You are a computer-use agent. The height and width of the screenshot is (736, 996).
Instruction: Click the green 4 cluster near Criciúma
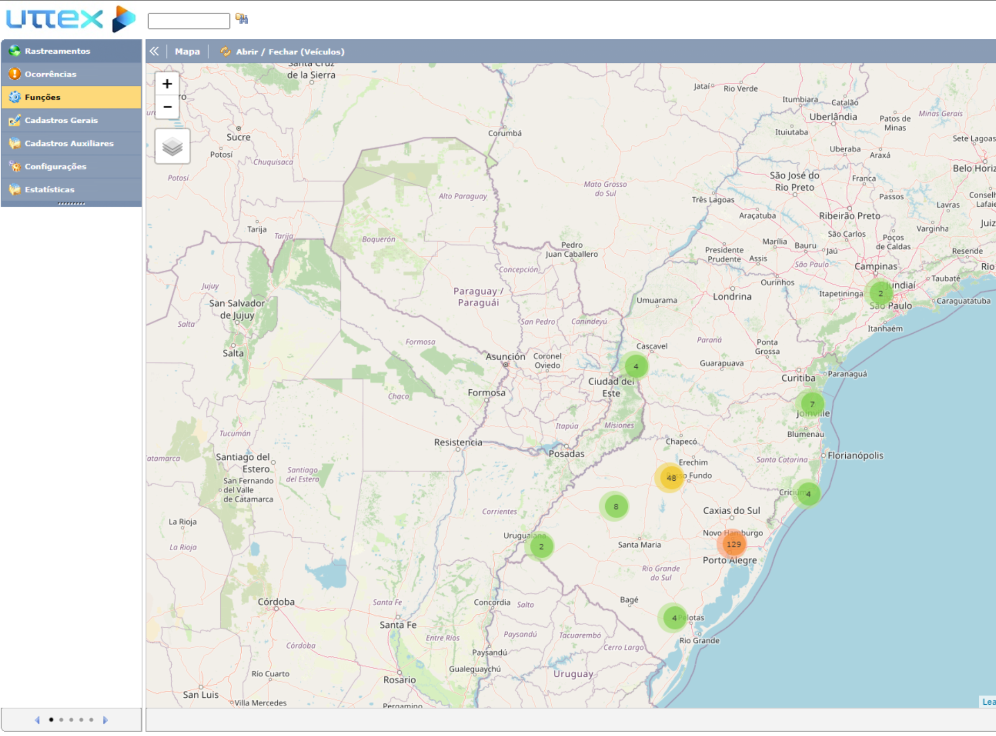click(808, 494)
